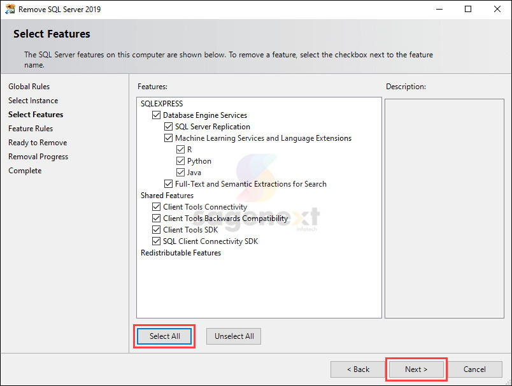Go back with the < Back button
The height and width of the screenshot is (386, 512).
click(x=358, y=369)
